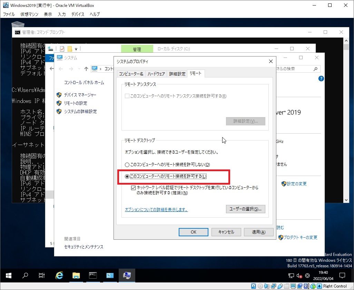Open the 仮想マシン menu in VirtualBox
The height and width of the screenshot is (290, 354).
click(29, 14)
